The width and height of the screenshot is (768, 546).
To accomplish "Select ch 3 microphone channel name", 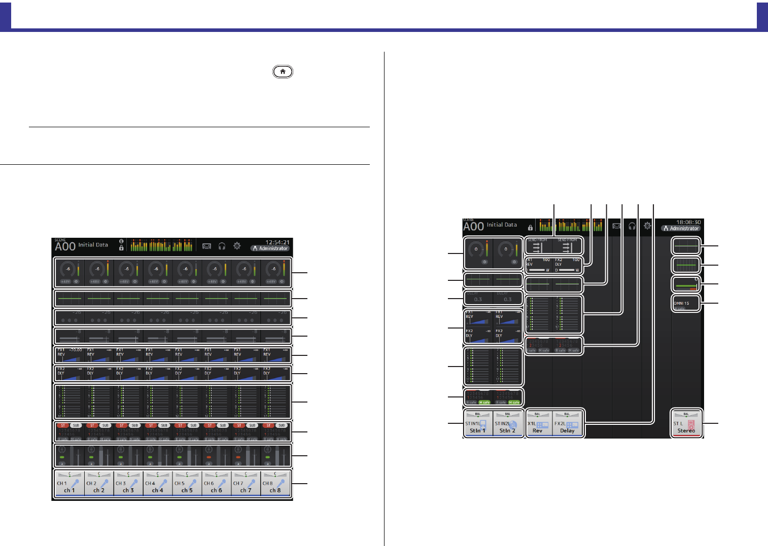I will point(128,484).
